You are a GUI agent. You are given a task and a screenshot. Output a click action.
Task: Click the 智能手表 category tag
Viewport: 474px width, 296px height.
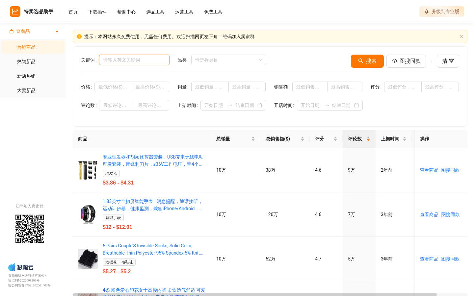point(113,218)
